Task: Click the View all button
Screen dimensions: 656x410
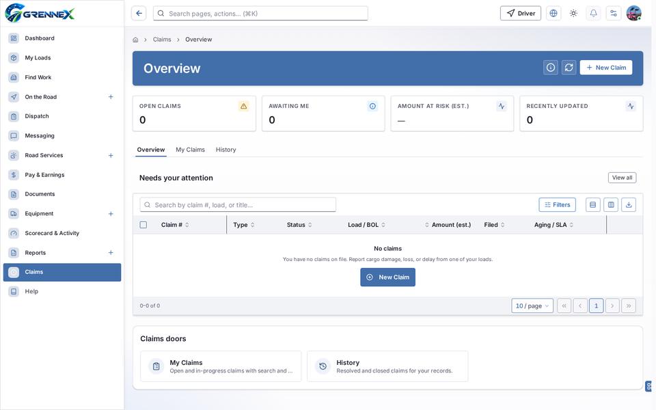Action: tap(622, 178)
